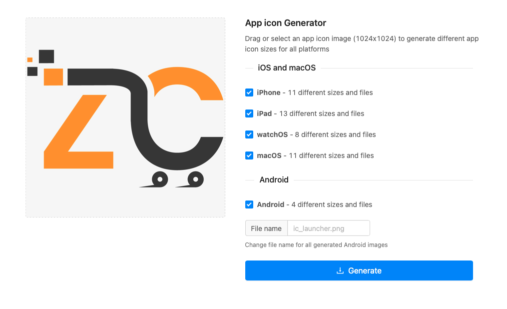Viewport: 507px width, 309px height.
Task: Toggle the watchOS checkbox
Action: point(249,134)
